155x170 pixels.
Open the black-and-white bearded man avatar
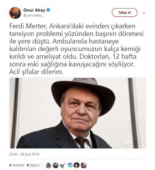(x=55, y=165)
